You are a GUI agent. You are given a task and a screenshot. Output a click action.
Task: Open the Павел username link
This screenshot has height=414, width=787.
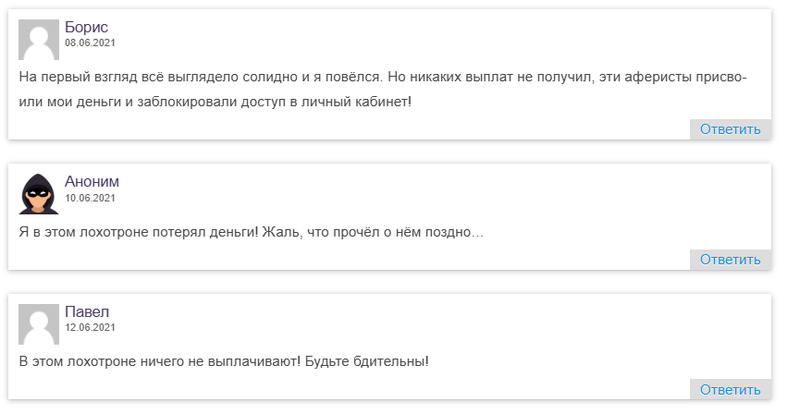[87, 312]
